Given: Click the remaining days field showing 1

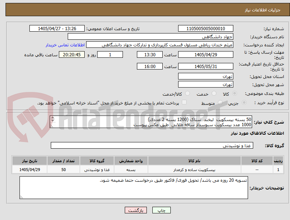Looking at the screenshot, I should 110,54.
